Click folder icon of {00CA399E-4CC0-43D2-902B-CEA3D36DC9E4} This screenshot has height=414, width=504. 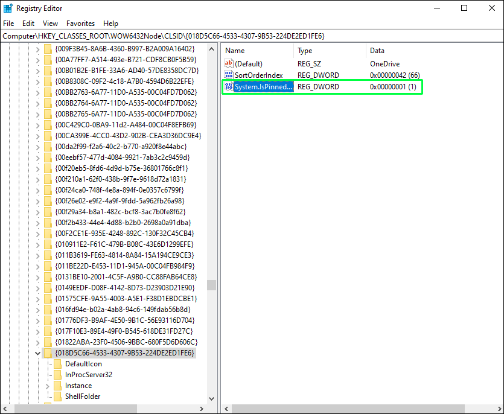[48, 136]
